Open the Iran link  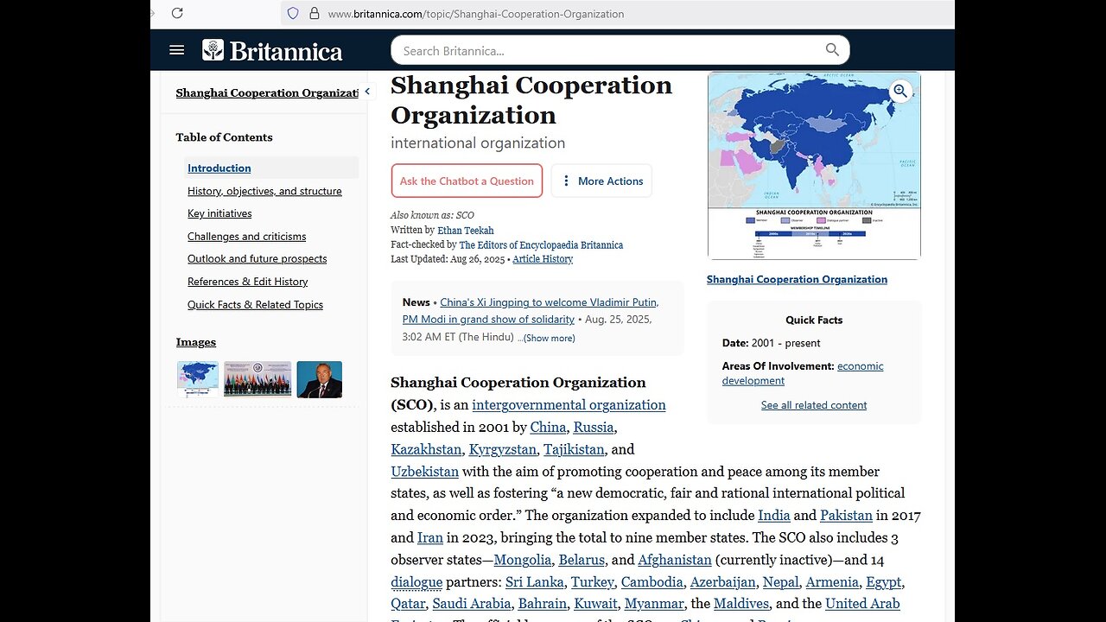click(430, 537)
